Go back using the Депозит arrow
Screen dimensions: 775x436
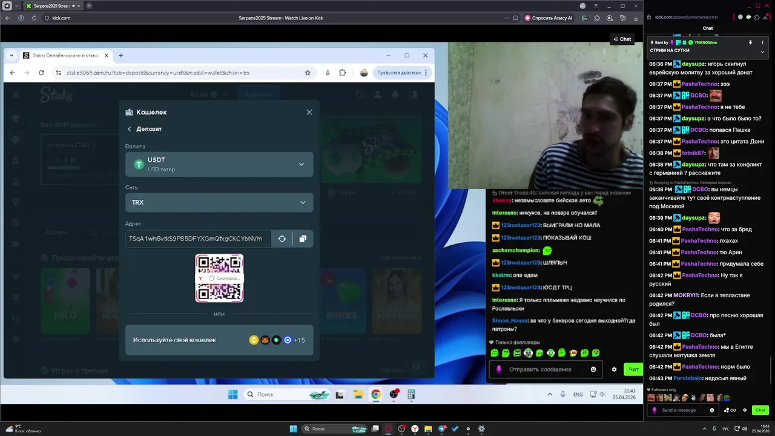pos(130,129)
